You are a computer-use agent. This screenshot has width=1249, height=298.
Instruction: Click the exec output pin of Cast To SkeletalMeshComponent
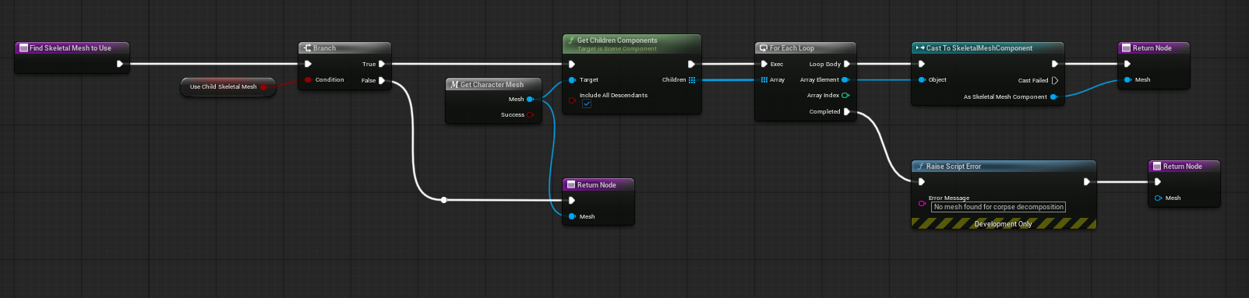click(1055, 64)
